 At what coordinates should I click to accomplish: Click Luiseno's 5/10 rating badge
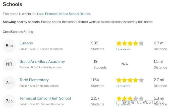click(x=9, y=46)
